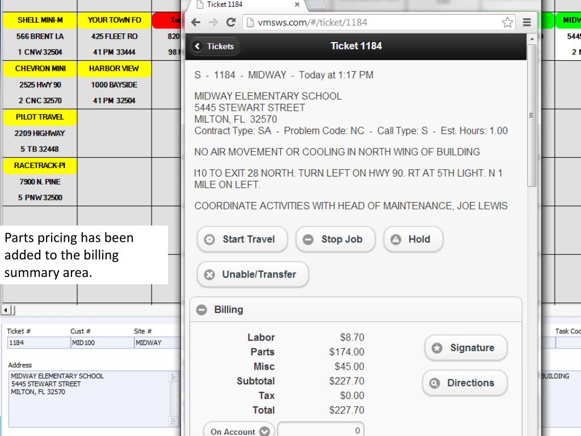Click the Ticket # field showing 1184
The width and height of the screenshot is (581, 436).
(x=39, y=342)
